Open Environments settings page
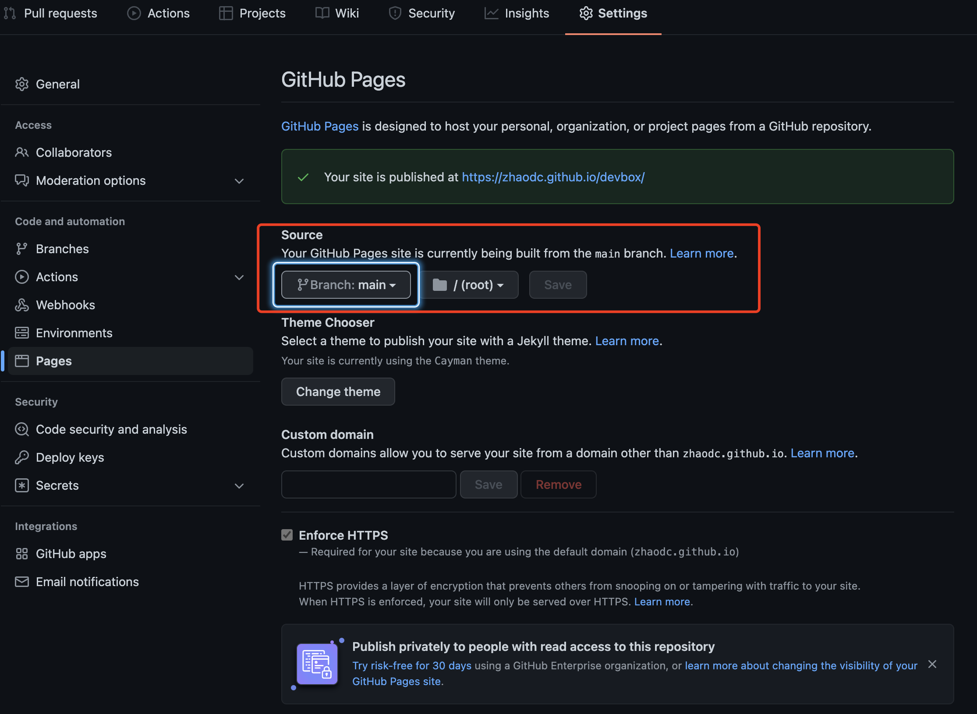This screenshot has width=977, height=714. pos(131,333)
